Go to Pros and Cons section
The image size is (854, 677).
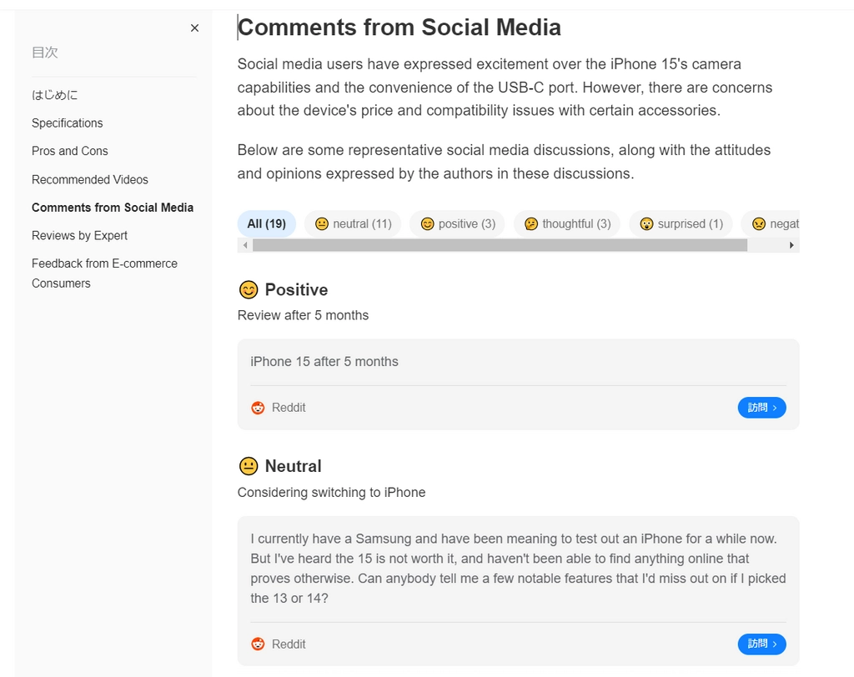coord(70,151)
